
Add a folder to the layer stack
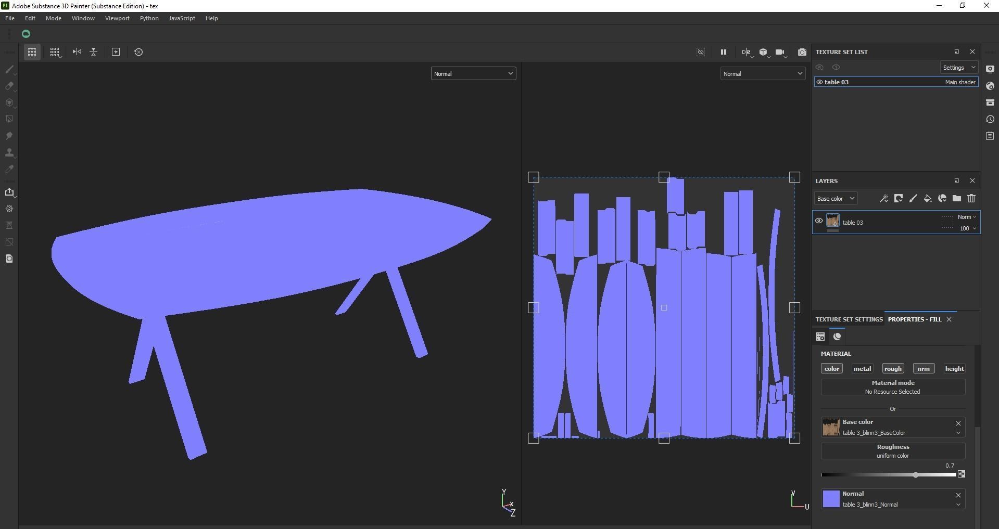point(957,198)
